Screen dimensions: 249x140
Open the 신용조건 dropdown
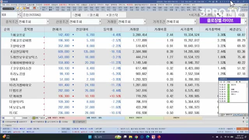coord(85,22)
